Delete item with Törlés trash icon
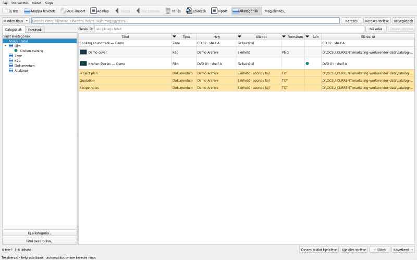 coord(168,11)
